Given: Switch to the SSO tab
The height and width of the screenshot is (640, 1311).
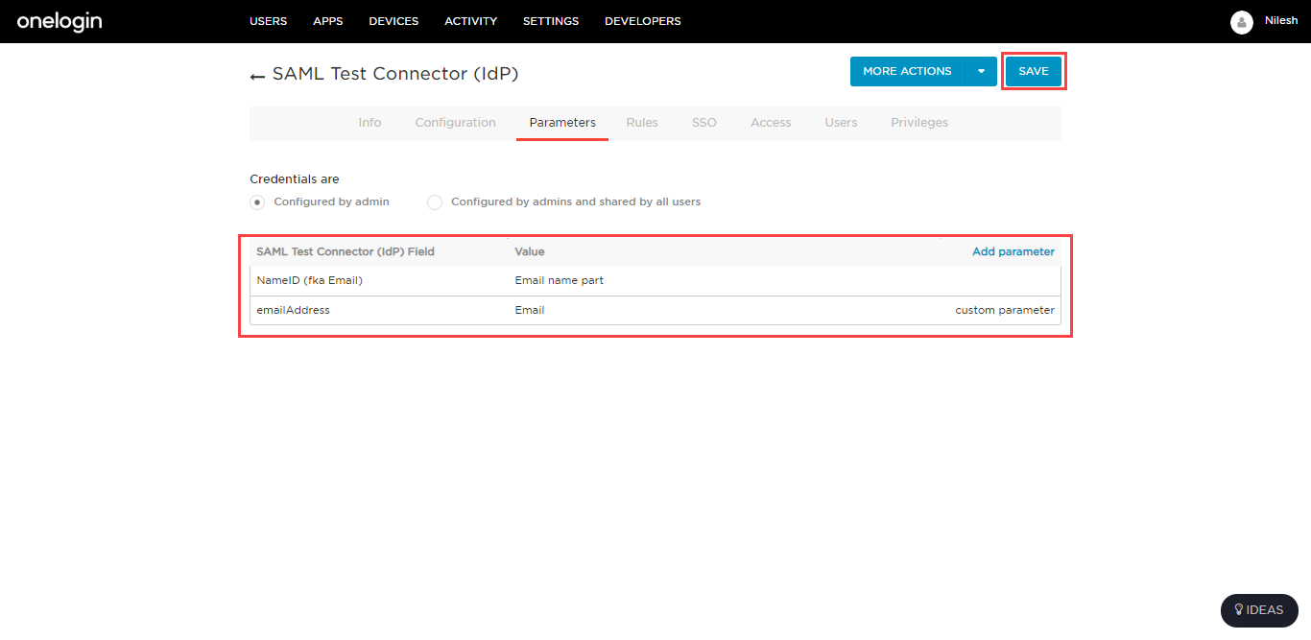Looking at the screenshot, I should coord(703,123).
